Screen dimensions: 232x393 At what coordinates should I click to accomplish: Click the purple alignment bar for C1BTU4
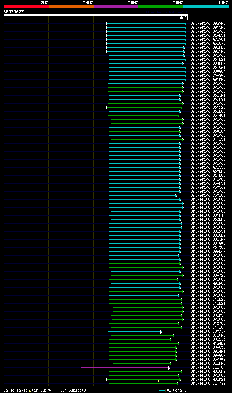(x=125, y=368)
